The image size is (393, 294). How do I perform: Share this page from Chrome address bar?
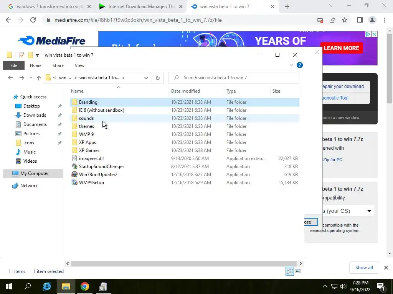pos(332,20)
